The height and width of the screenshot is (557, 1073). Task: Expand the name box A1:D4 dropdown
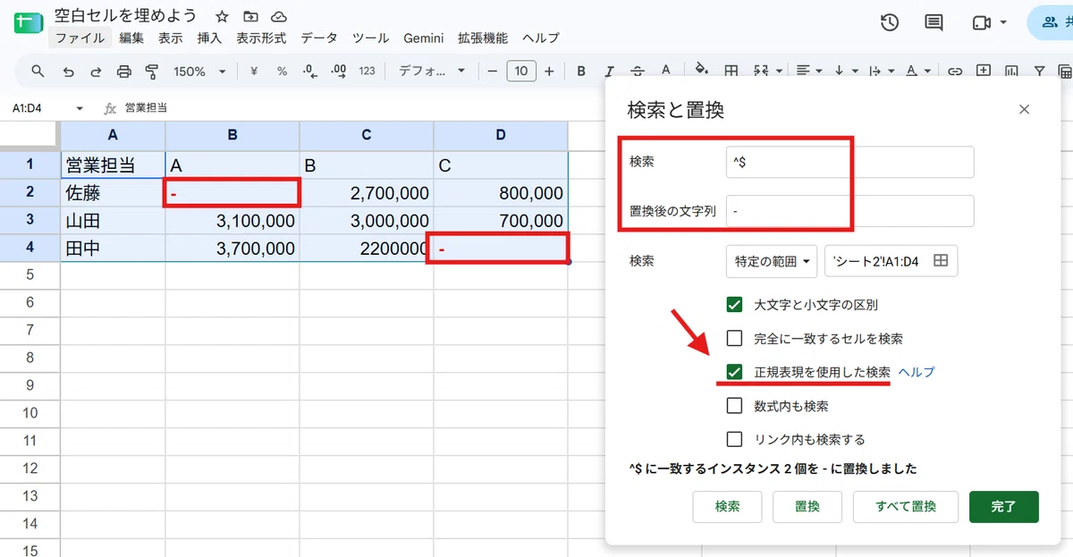(80, 108)
